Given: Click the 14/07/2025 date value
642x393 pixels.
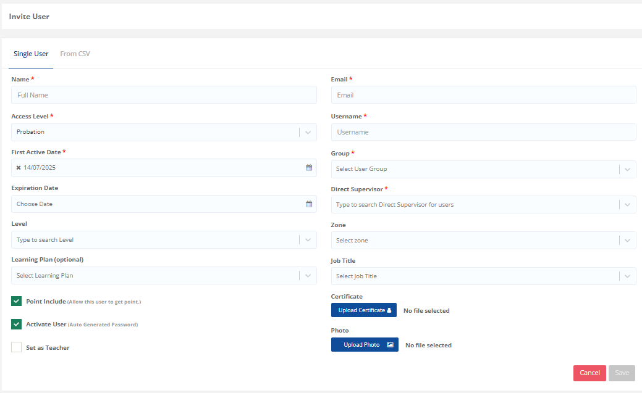Looking at the screenshot, I should pyautogui.click(x=40, y=168).
